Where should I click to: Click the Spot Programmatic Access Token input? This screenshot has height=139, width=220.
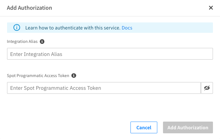point(104,88)
